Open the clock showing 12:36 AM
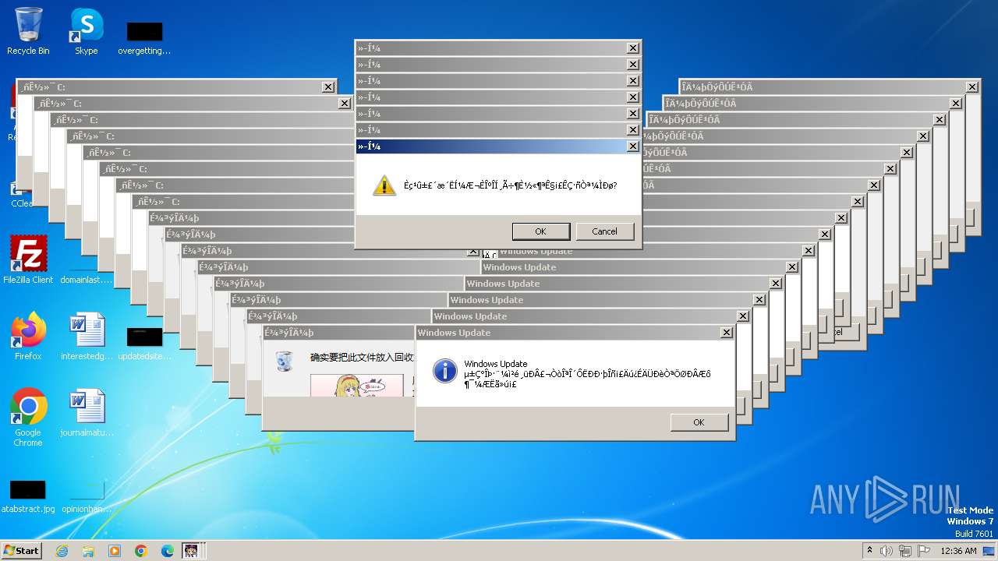This screenshot has height=561, width=998. 958,551
